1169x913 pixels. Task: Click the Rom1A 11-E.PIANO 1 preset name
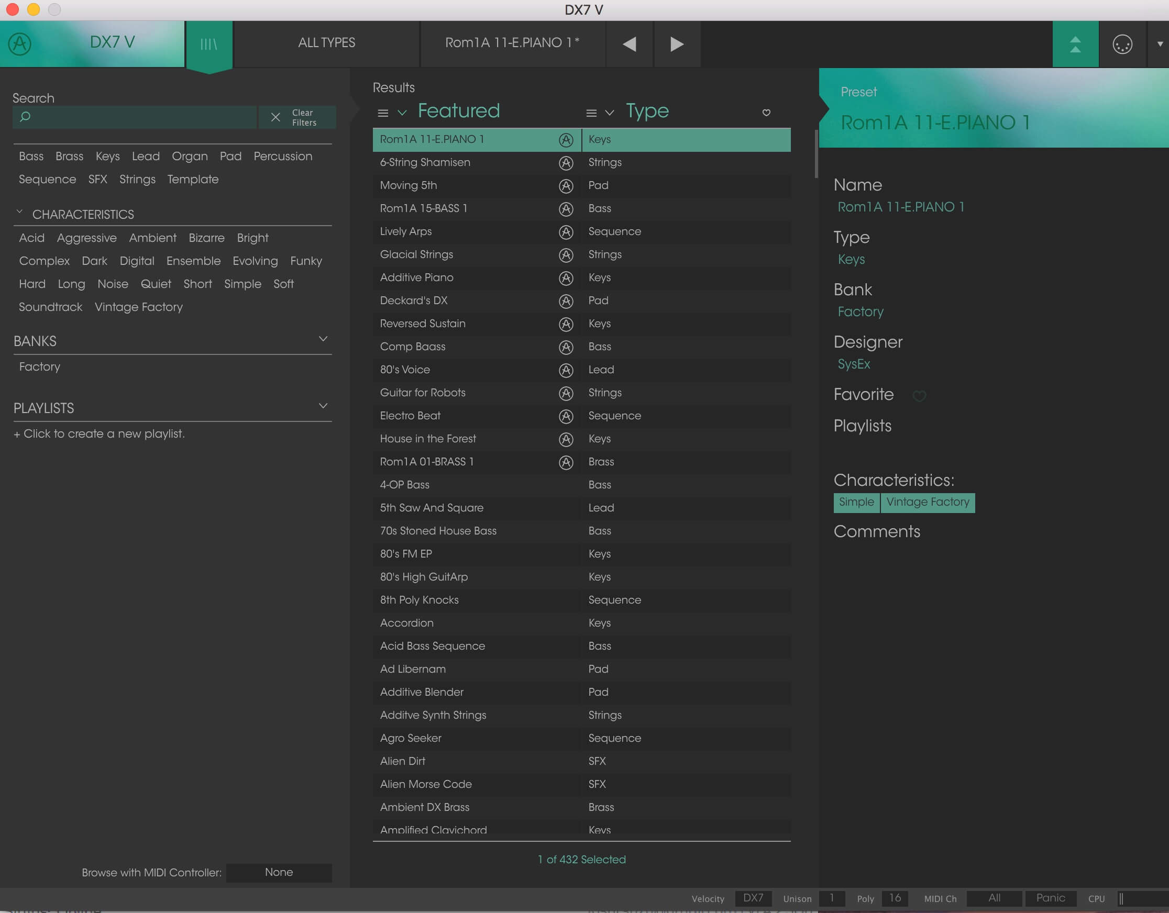[512, 43]
